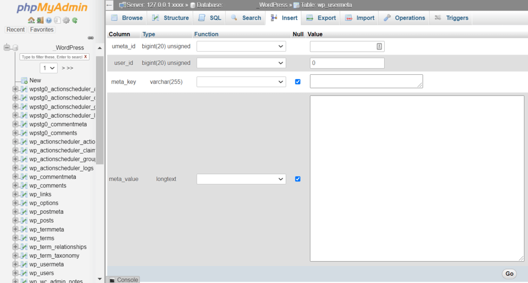Switch to the Structure tab
528x283 pixels.
(x=170, y=18)
